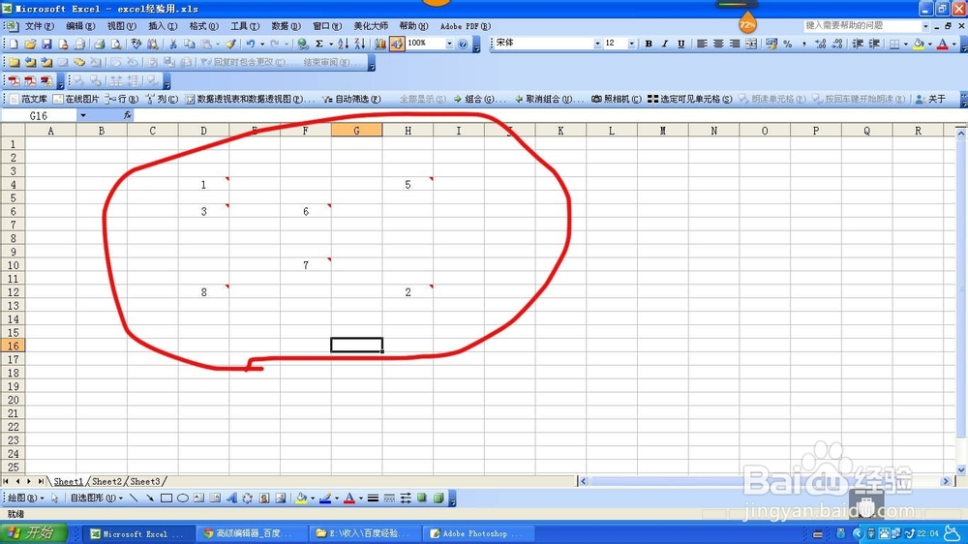968x544 pixels.
Task: Open the Chart Wizard icon
Action: coord(379,44)
